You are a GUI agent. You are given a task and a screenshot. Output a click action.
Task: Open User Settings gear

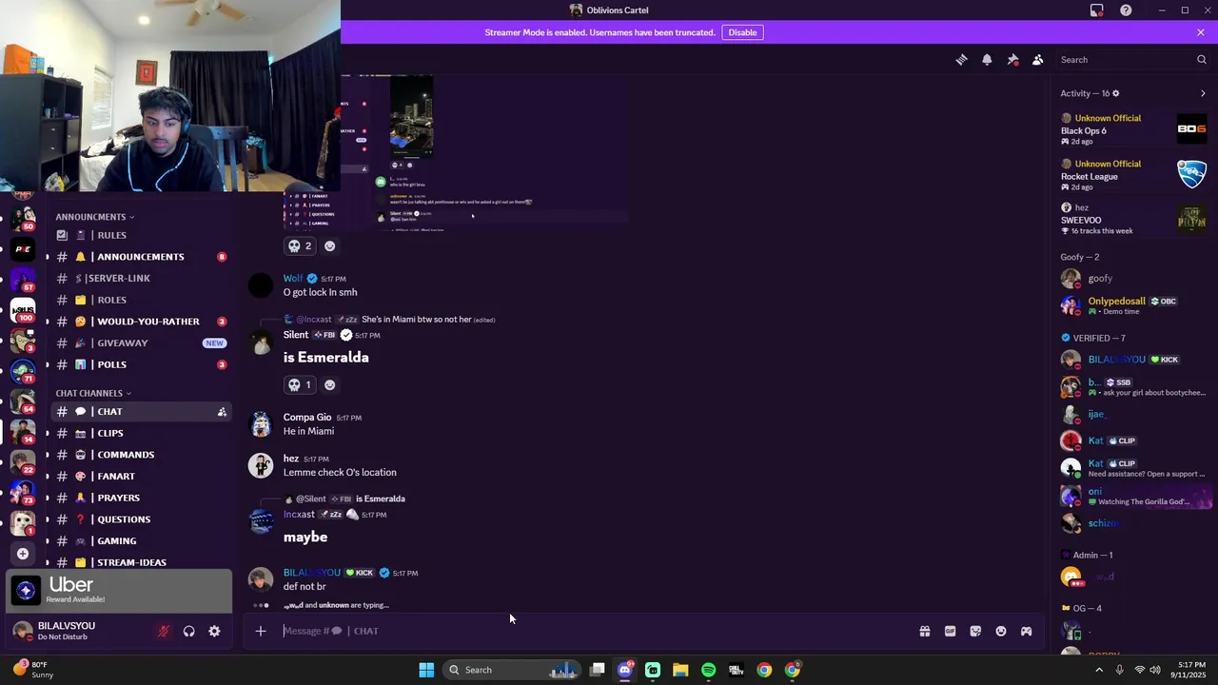point(214,631)
